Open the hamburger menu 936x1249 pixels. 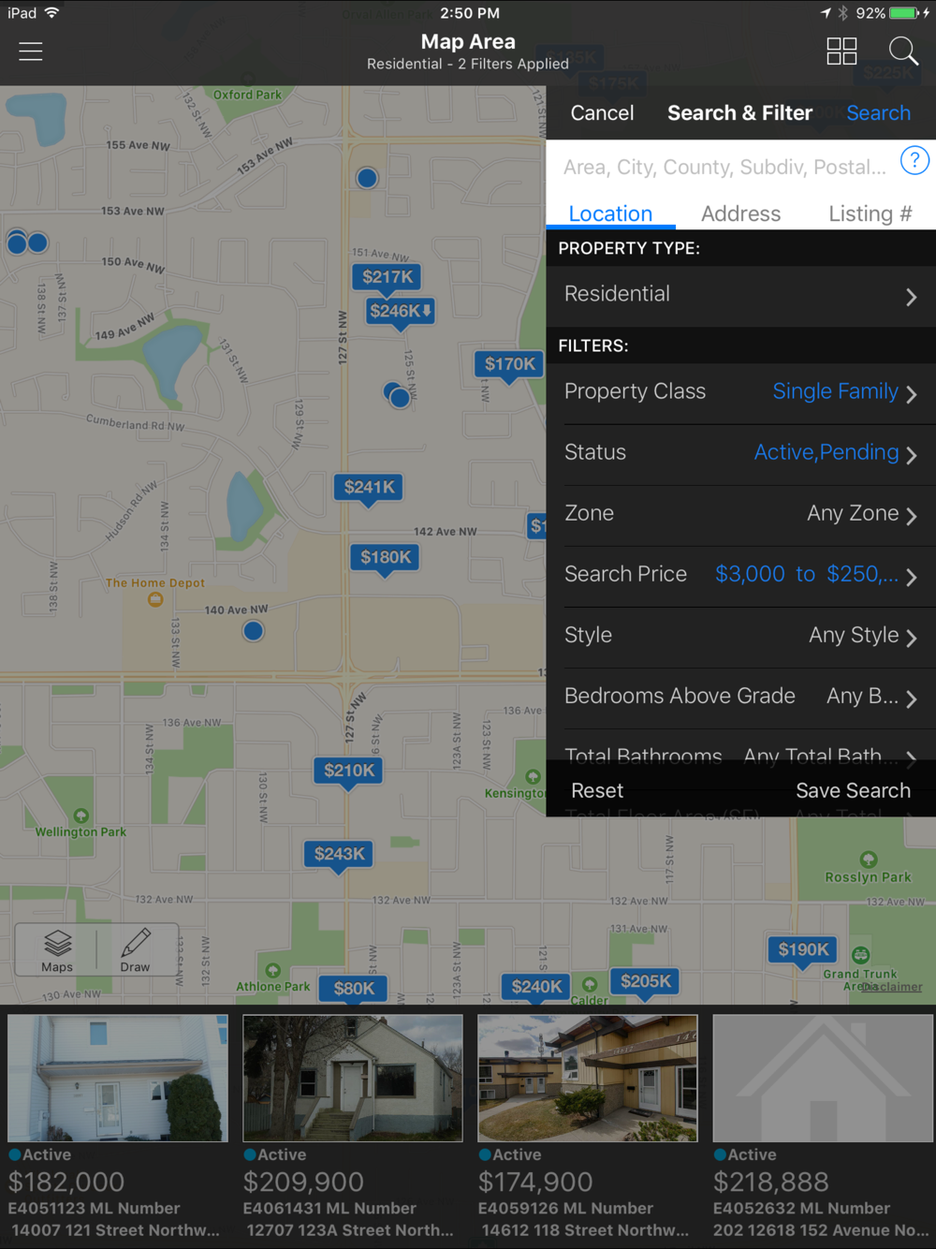click(31, 51)
